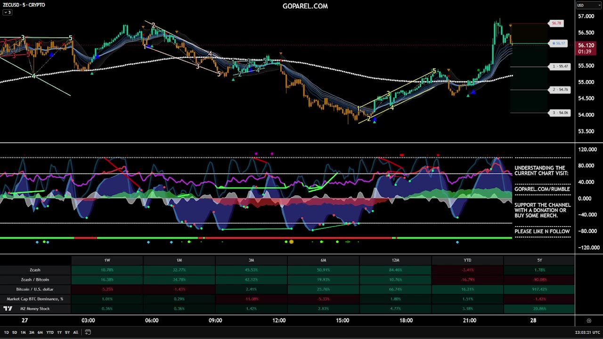
Task: Open the go-to-date calendar icon
Action: [88, 332]
